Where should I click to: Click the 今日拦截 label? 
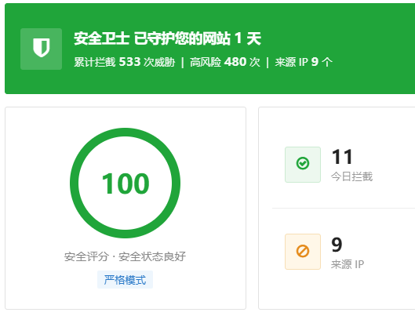(x=351, y=176)
